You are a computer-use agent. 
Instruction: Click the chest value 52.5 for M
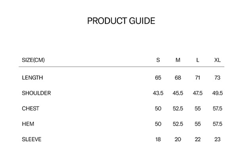[x=178, y=108]
